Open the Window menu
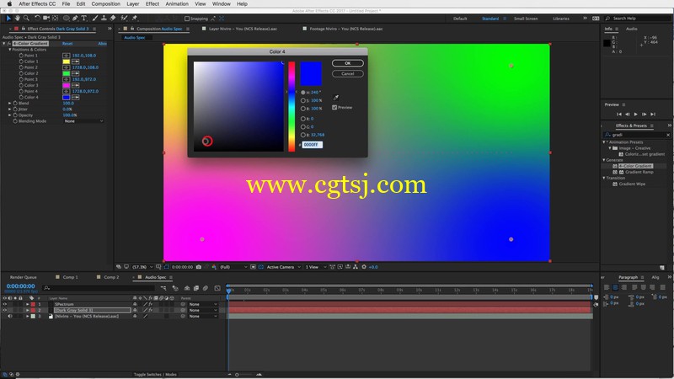674x379 pixels. tap(222, 4)
